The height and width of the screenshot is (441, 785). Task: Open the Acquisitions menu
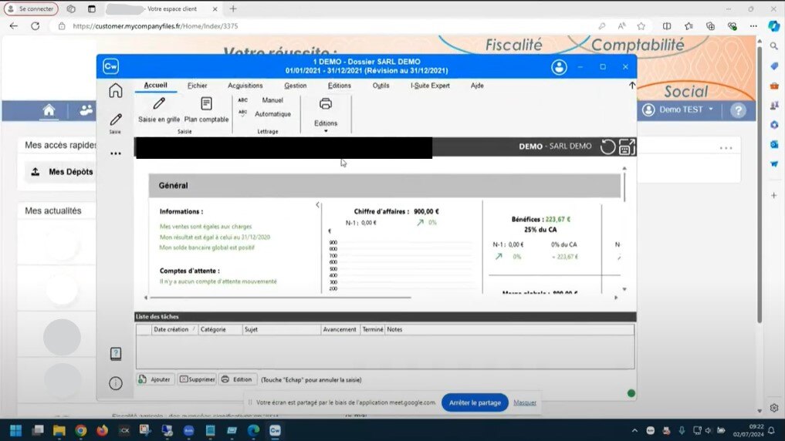(x=245, y=86)
